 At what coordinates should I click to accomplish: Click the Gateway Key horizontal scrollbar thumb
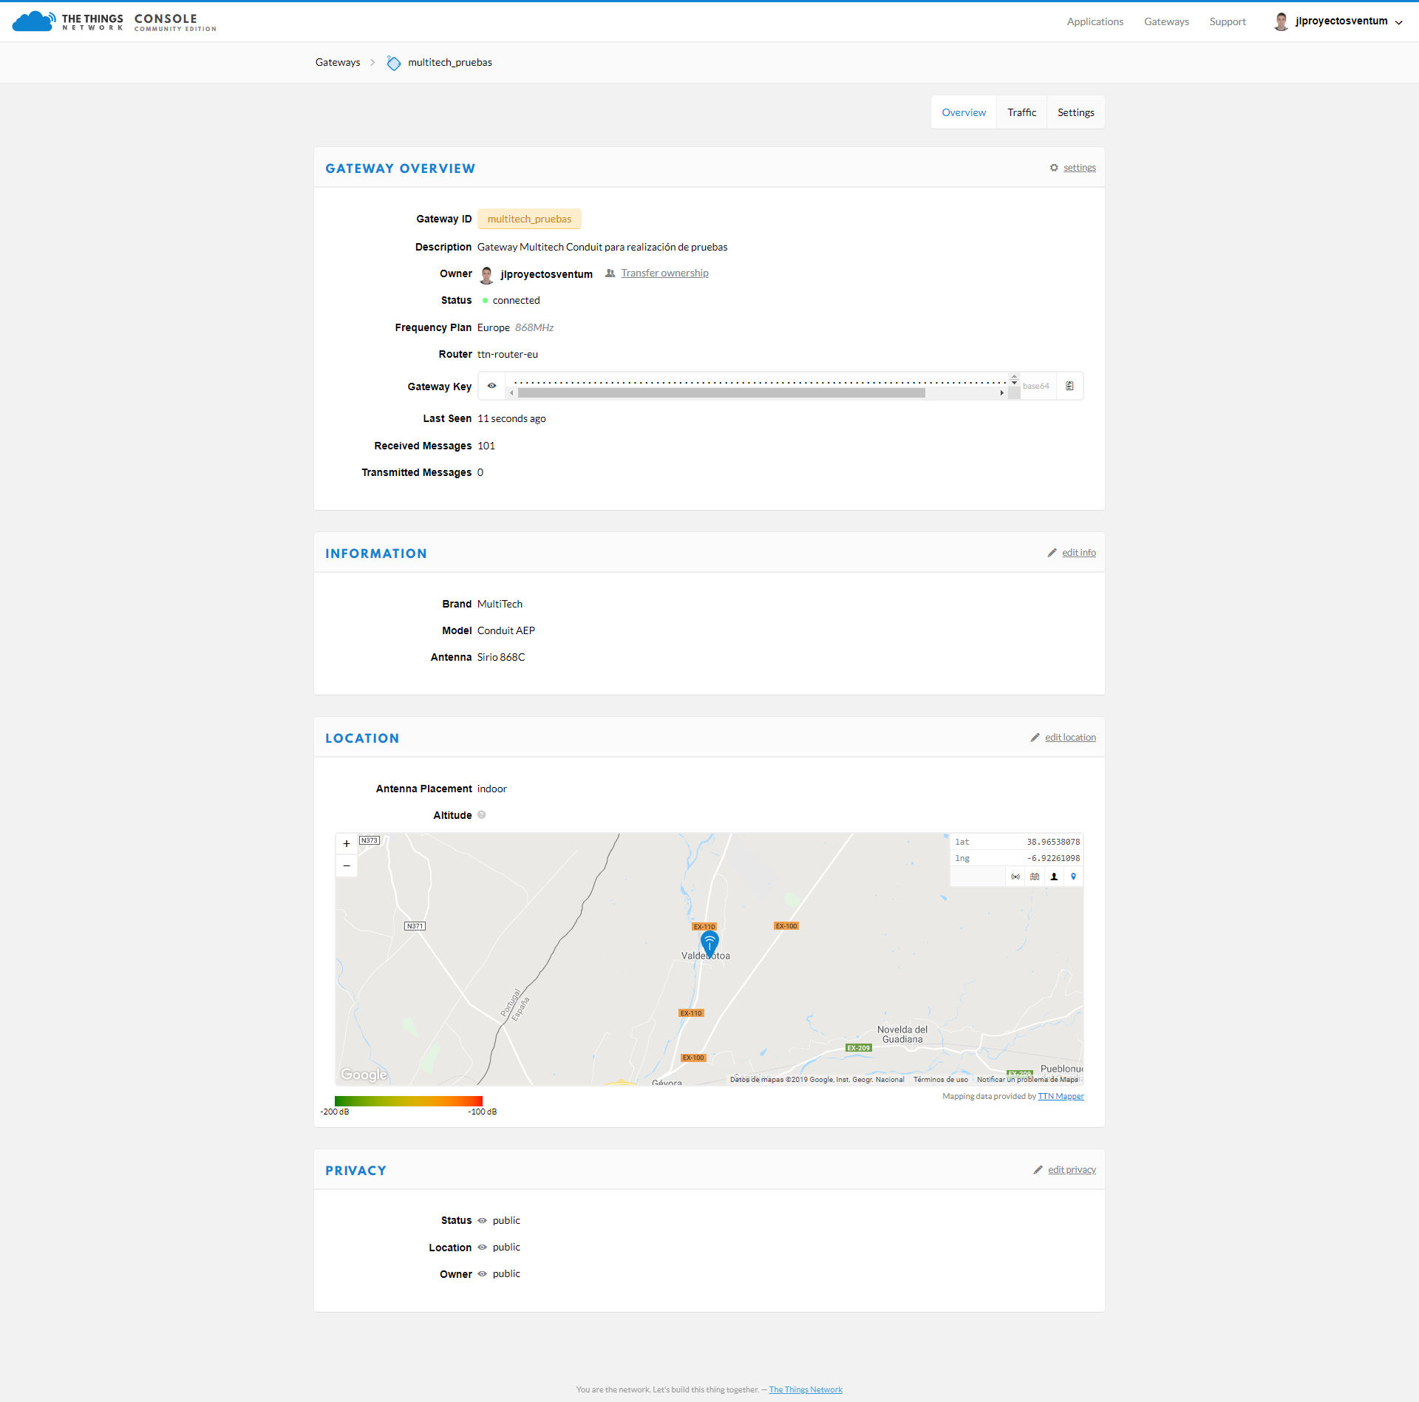[x=721, y=393]
